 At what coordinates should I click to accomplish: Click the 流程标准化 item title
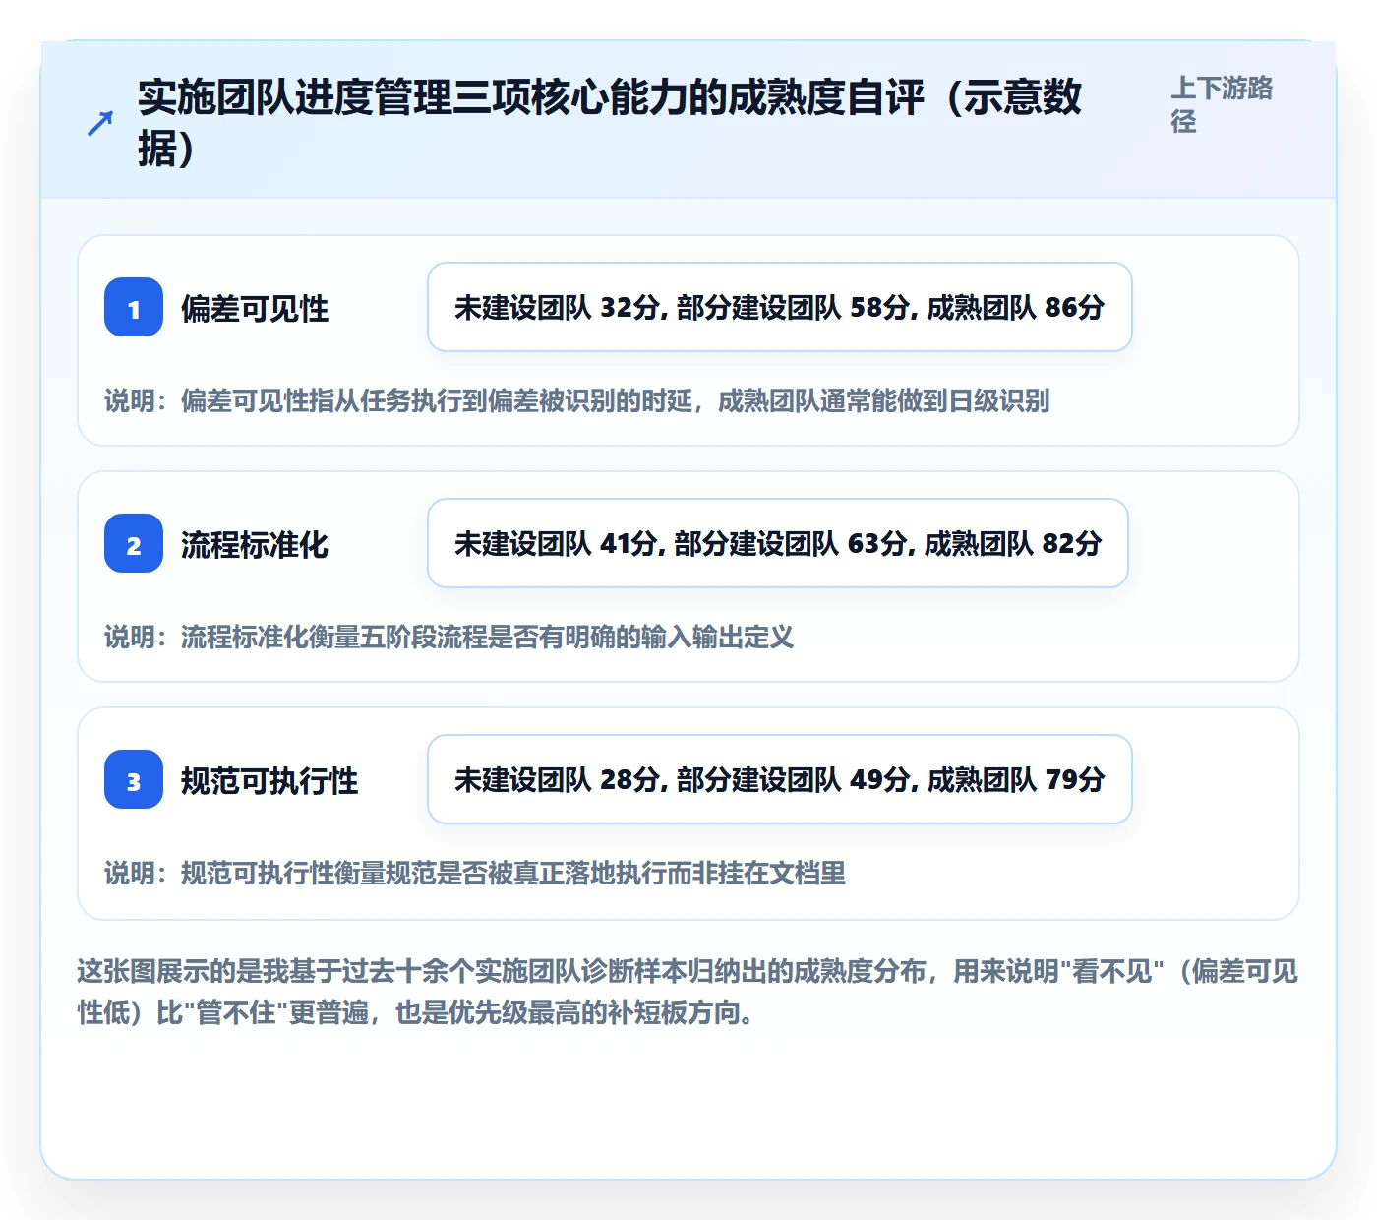click(255, 545)
